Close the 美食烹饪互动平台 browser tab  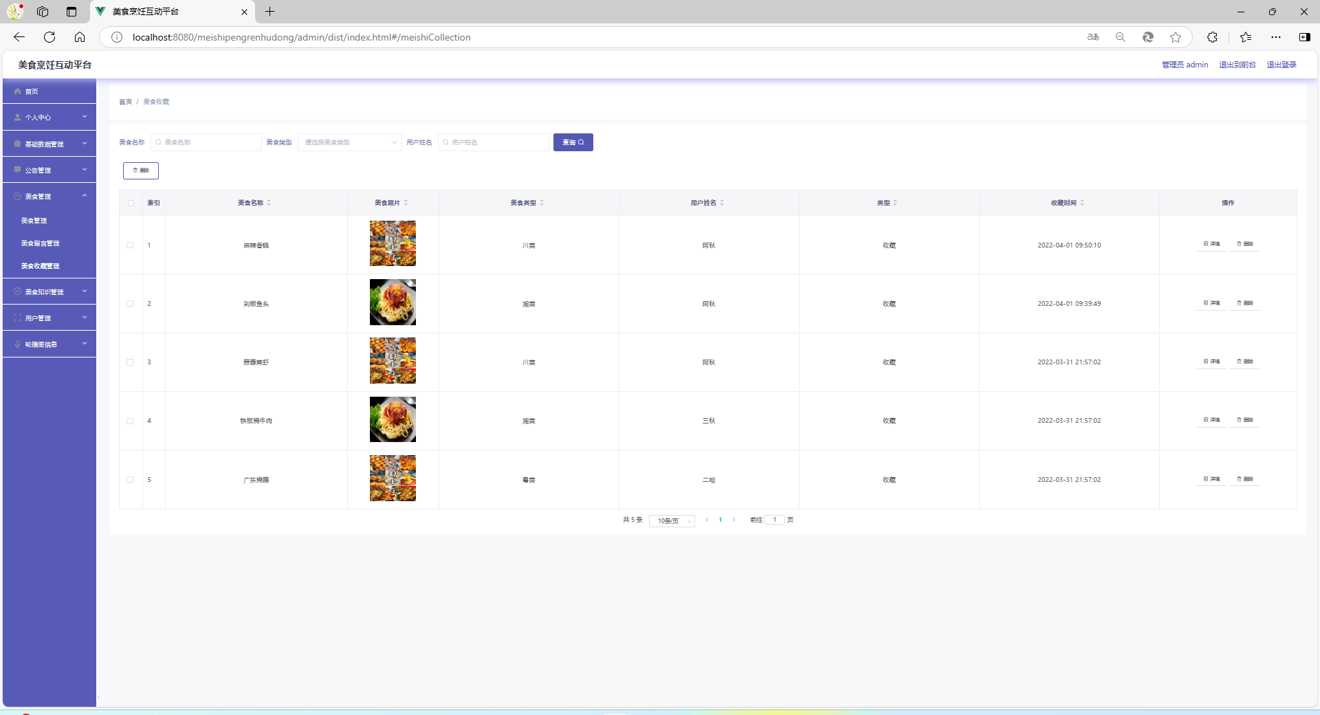(x=244, y=12)
